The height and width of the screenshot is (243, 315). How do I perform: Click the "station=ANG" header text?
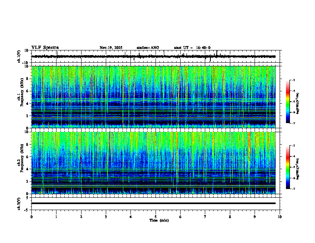point(148,48)
